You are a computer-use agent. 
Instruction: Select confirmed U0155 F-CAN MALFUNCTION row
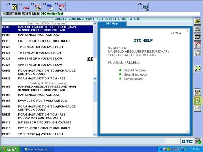tap(47, 72)
